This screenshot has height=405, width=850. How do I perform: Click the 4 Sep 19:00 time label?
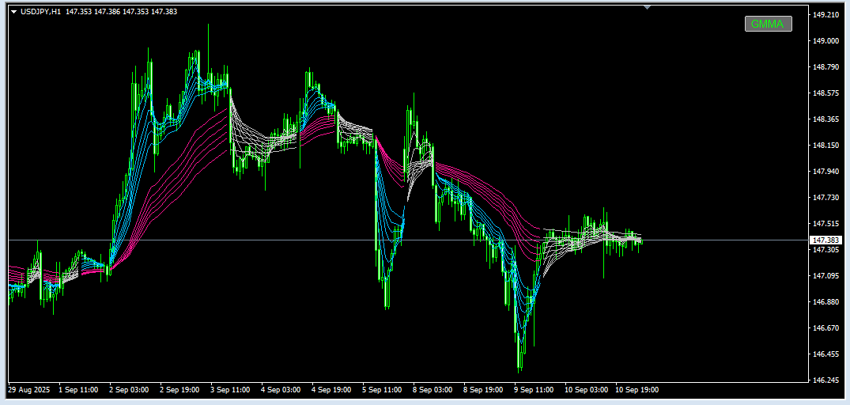click(332, 390)
